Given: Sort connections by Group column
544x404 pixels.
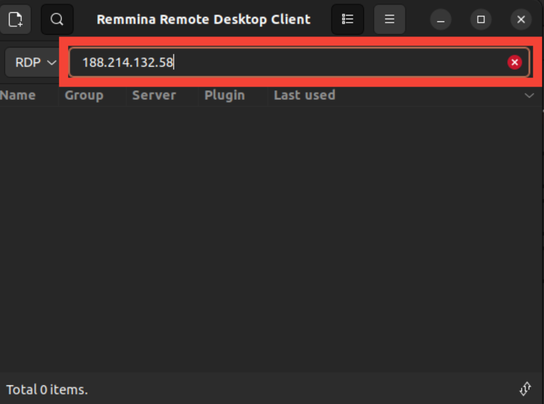Looking at the screenshot, I should click(x=84, y=96).
